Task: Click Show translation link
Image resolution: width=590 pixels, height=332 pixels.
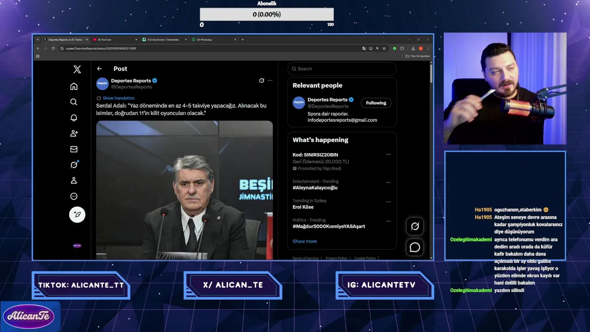Action: tap(118, 98)
